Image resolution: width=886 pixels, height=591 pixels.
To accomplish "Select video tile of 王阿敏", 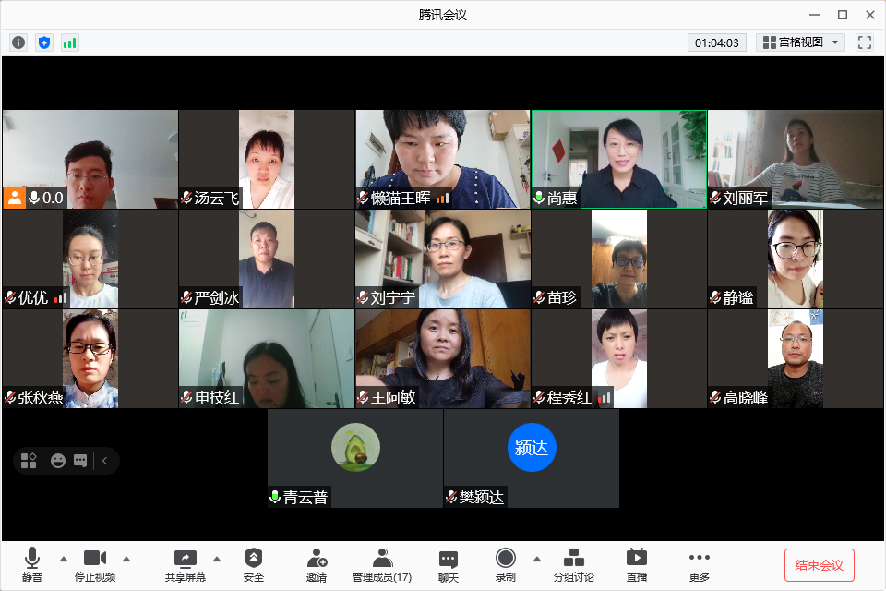I will coord(442,358).
